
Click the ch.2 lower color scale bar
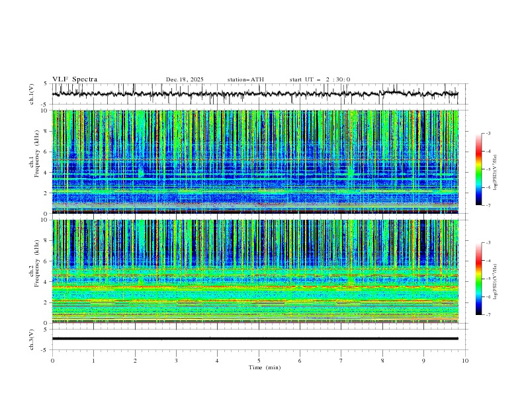[x=478, y=279]
